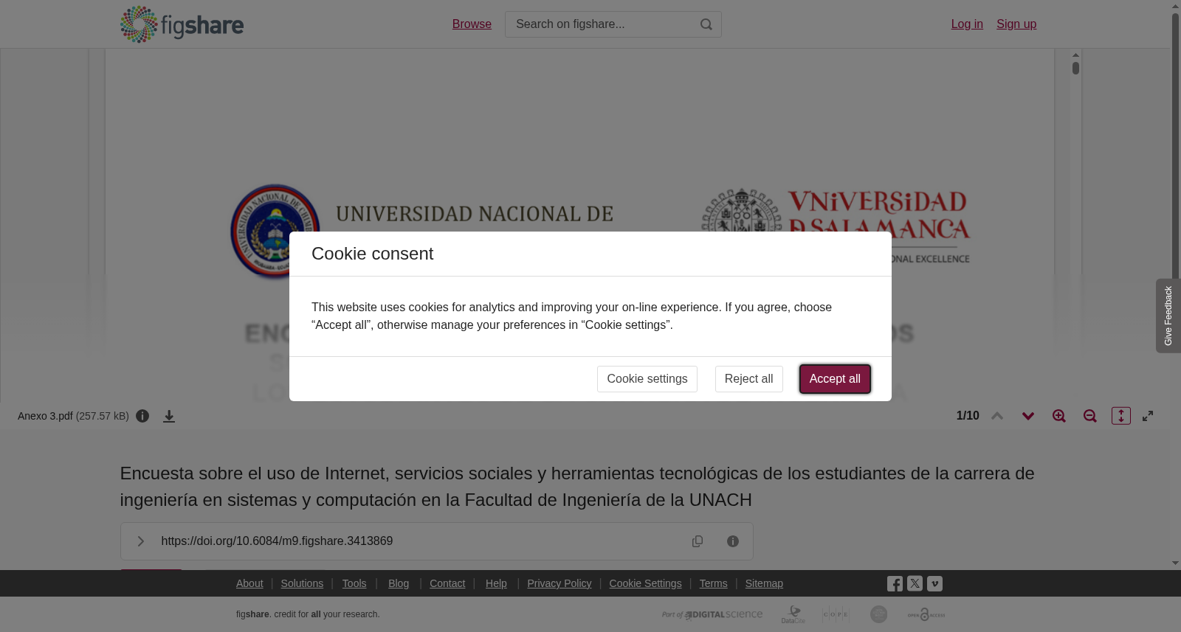
Task: Click the Anexo 3.pdf file name
Action: pos(45,416)
